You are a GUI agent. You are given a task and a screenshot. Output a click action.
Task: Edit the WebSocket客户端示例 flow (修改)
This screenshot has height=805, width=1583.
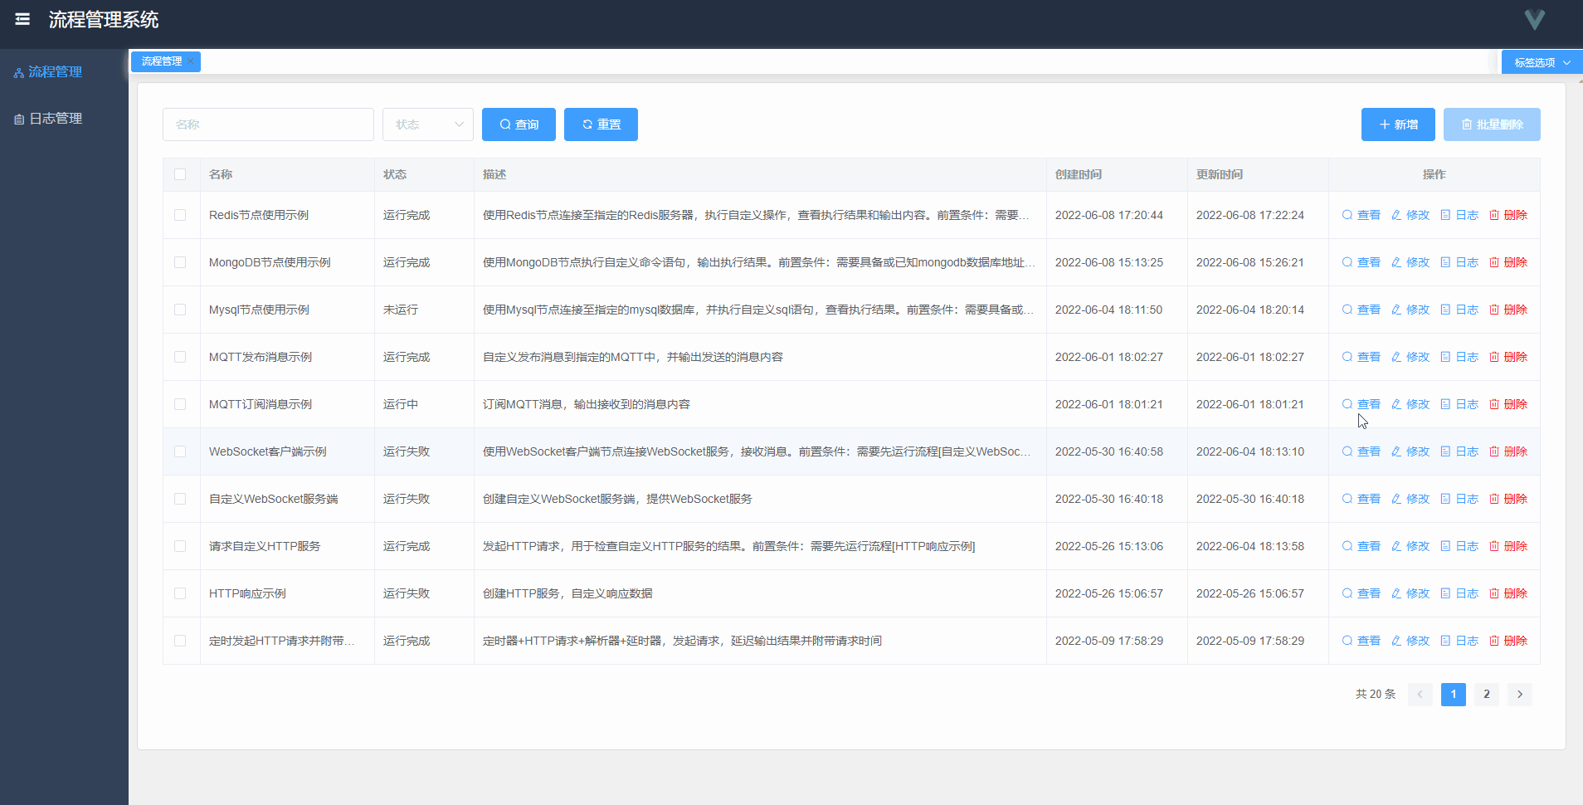1410,451
